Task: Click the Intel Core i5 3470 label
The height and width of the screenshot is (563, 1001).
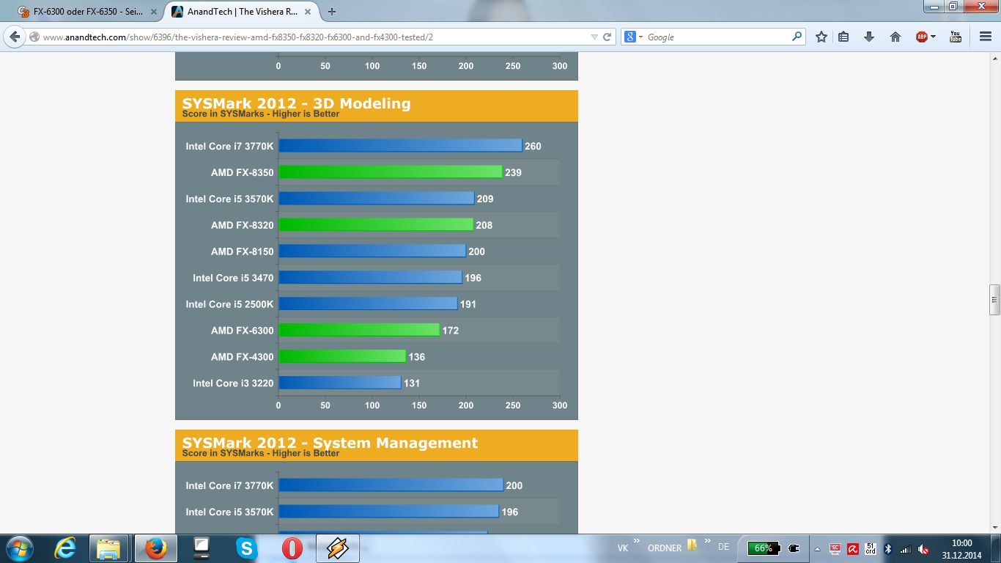Action: point(233,278)
